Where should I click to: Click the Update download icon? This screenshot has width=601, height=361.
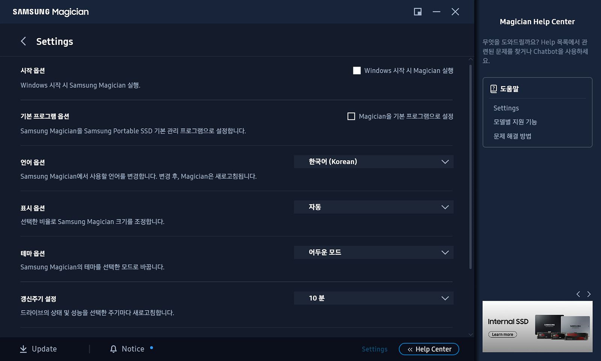coord(23,349)
